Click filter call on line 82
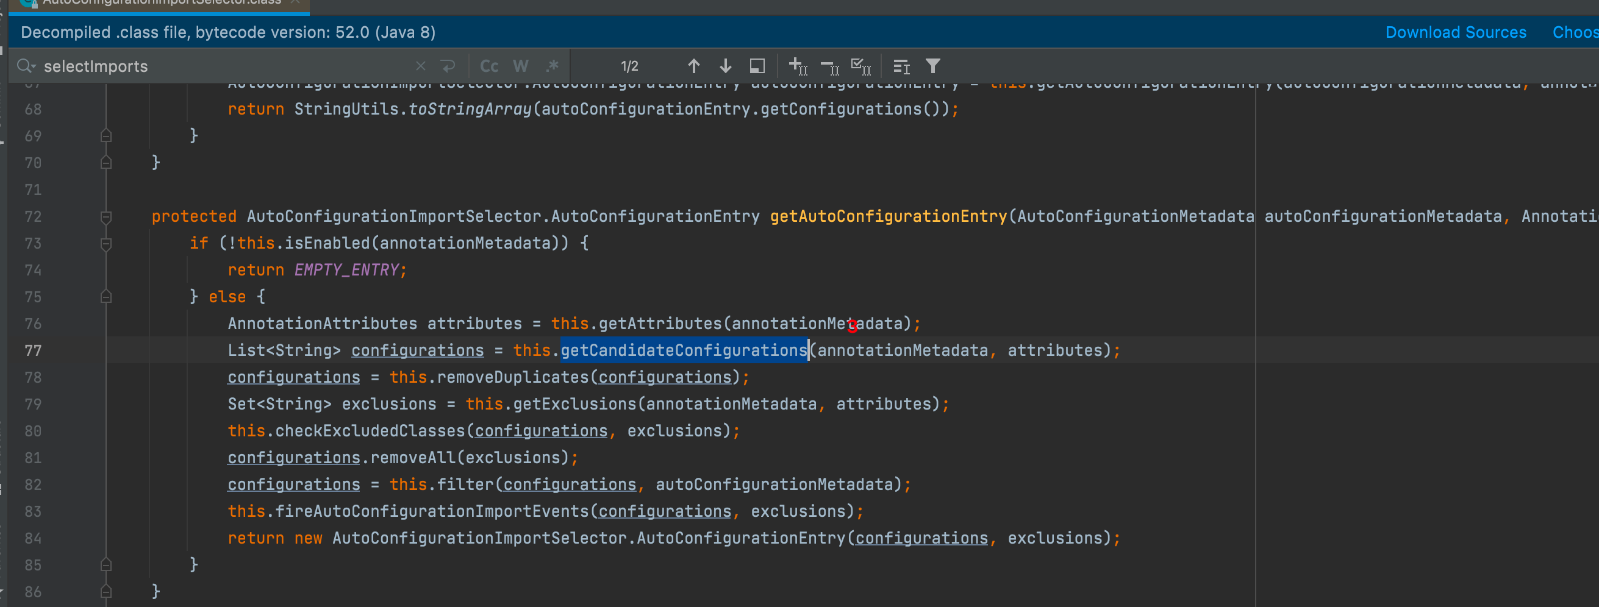1599x607 pixels. (x=465, y=485)
